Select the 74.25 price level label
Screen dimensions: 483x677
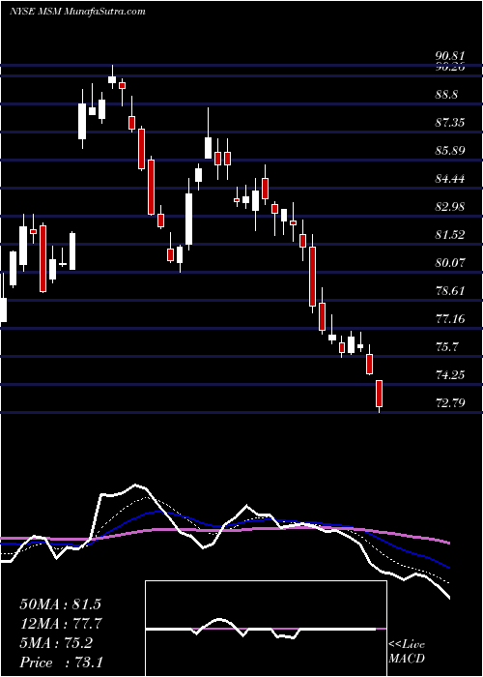451,375
